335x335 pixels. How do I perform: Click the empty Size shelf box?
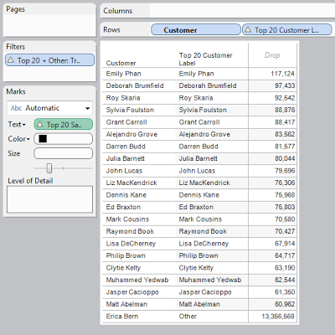point(64,153)
